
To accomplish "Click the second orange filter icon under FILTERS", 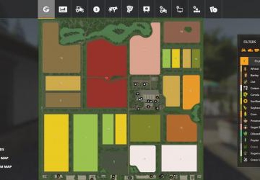I will [x=250, y=50].
